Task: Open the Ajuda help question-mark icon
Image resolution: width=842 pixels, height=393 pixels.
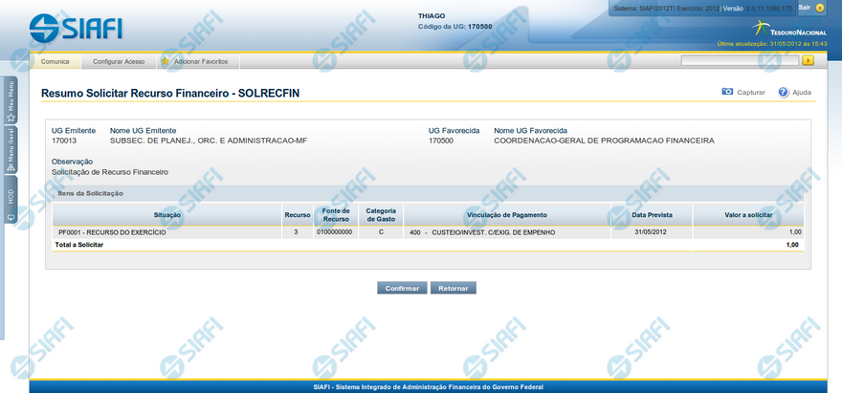Action: (x=783, y=92)
